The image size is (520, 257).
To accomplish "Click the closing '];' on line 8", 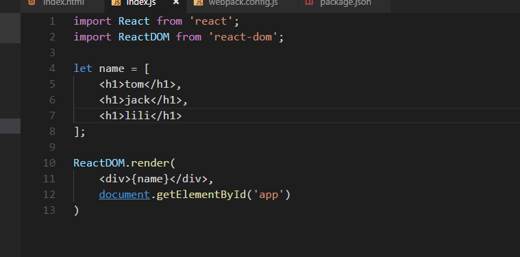I will coord(79,132).
